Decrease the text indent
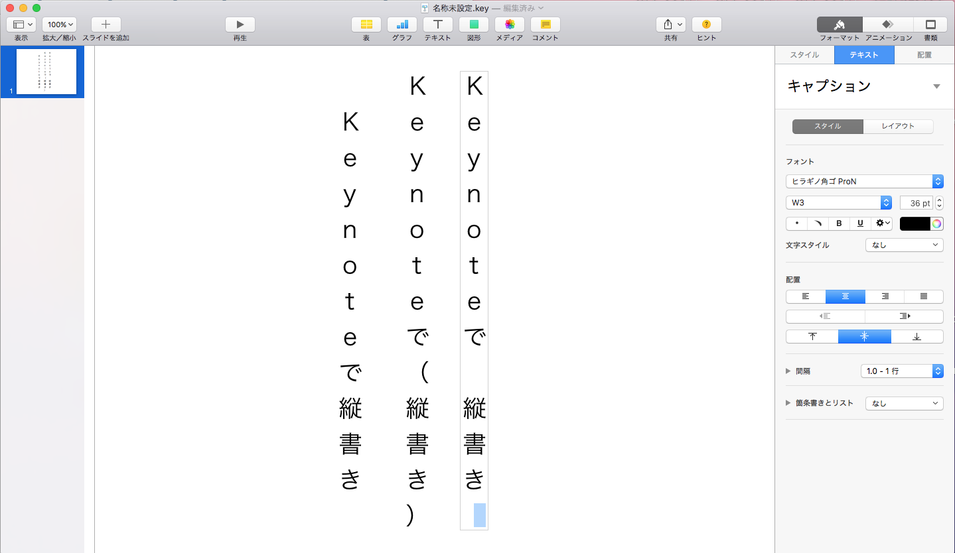 click(x=826, y=316)
